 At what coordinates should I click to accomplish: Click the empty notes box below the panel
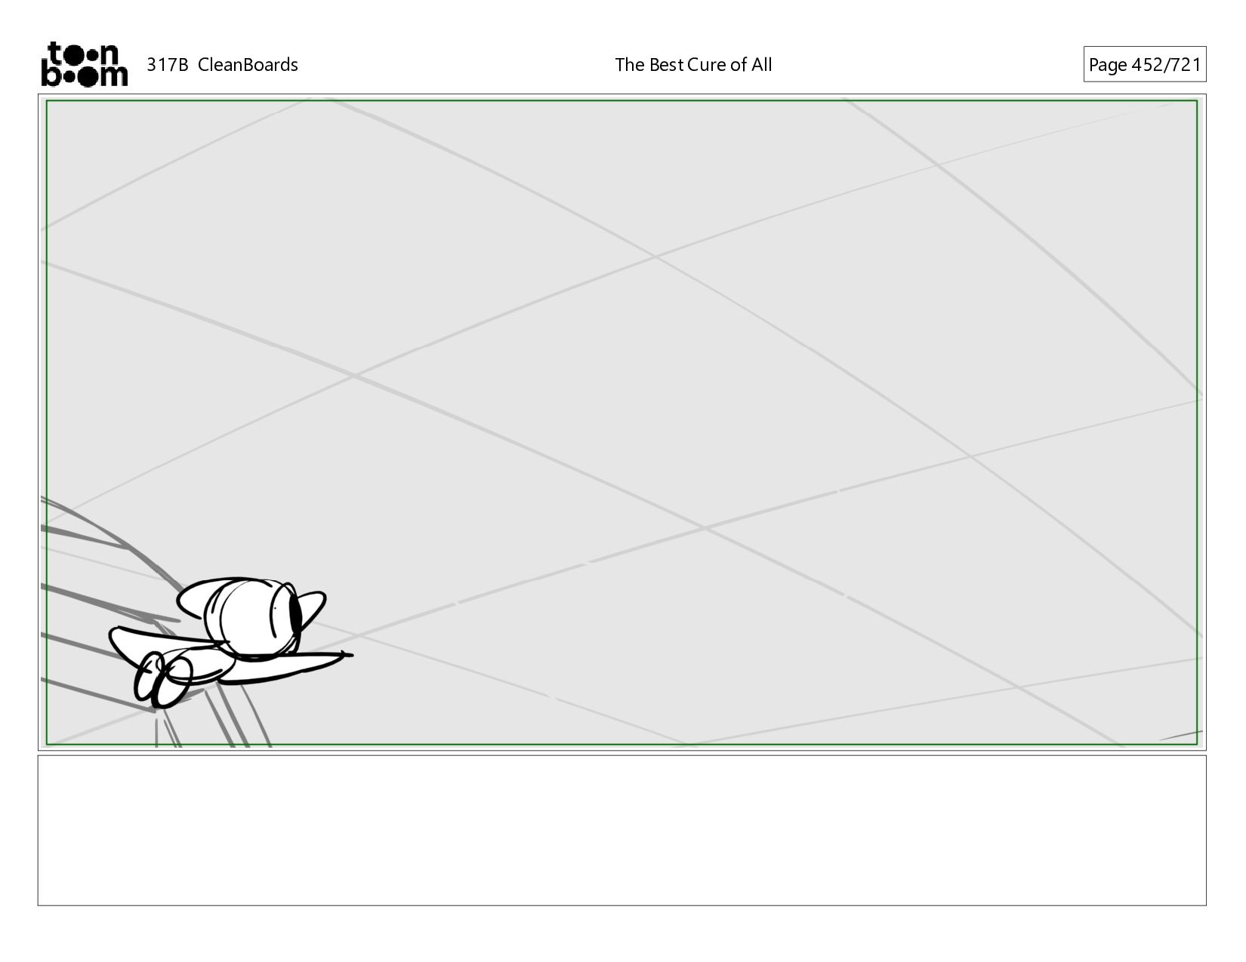pos(621,830)
